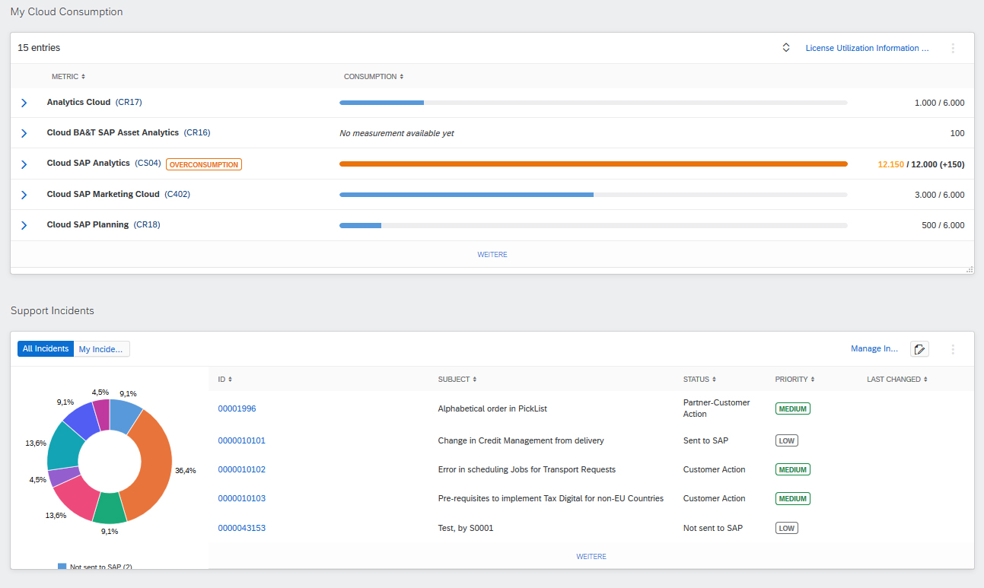Expand the Analytics Cloud row
Screen dimensions: 984x588
(24, 103)
